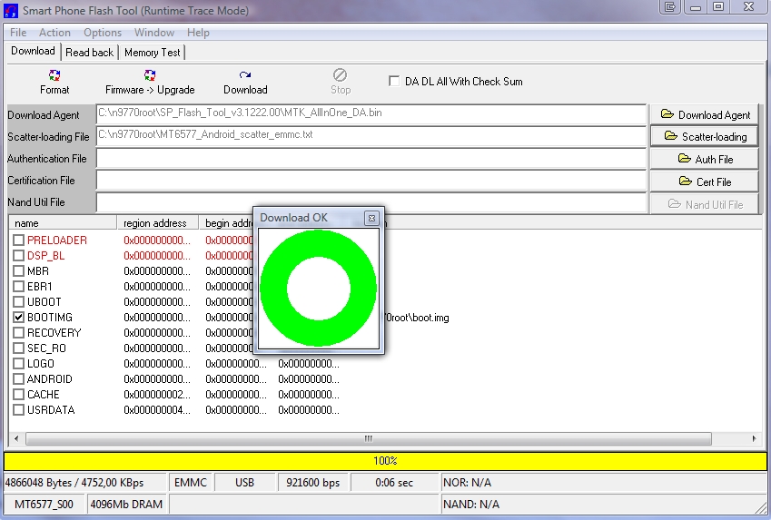771x520 pixels.
Task: Check the UBOOT partition checkbox
Action: pyautogui.click(x=19, y=302)
